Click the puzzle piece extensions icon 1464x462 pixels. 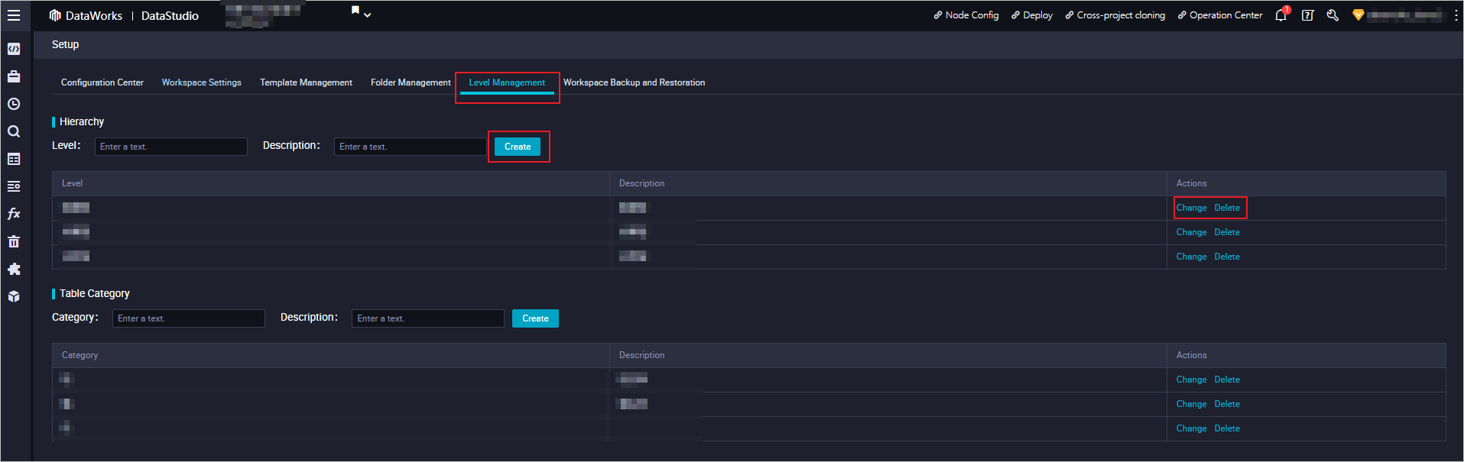[x=14, y=270]
